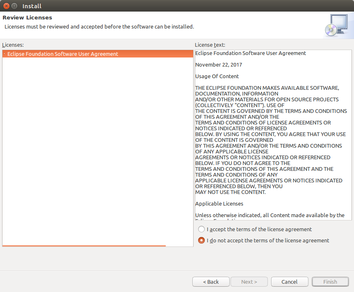Click the horizontal scrollbar in the Licenses list

click(x=84, y=246)
